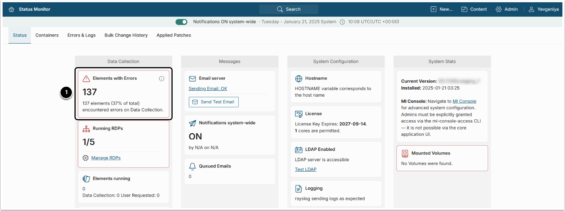Open the Yevgeniya user menu

[x=544, y=9]
